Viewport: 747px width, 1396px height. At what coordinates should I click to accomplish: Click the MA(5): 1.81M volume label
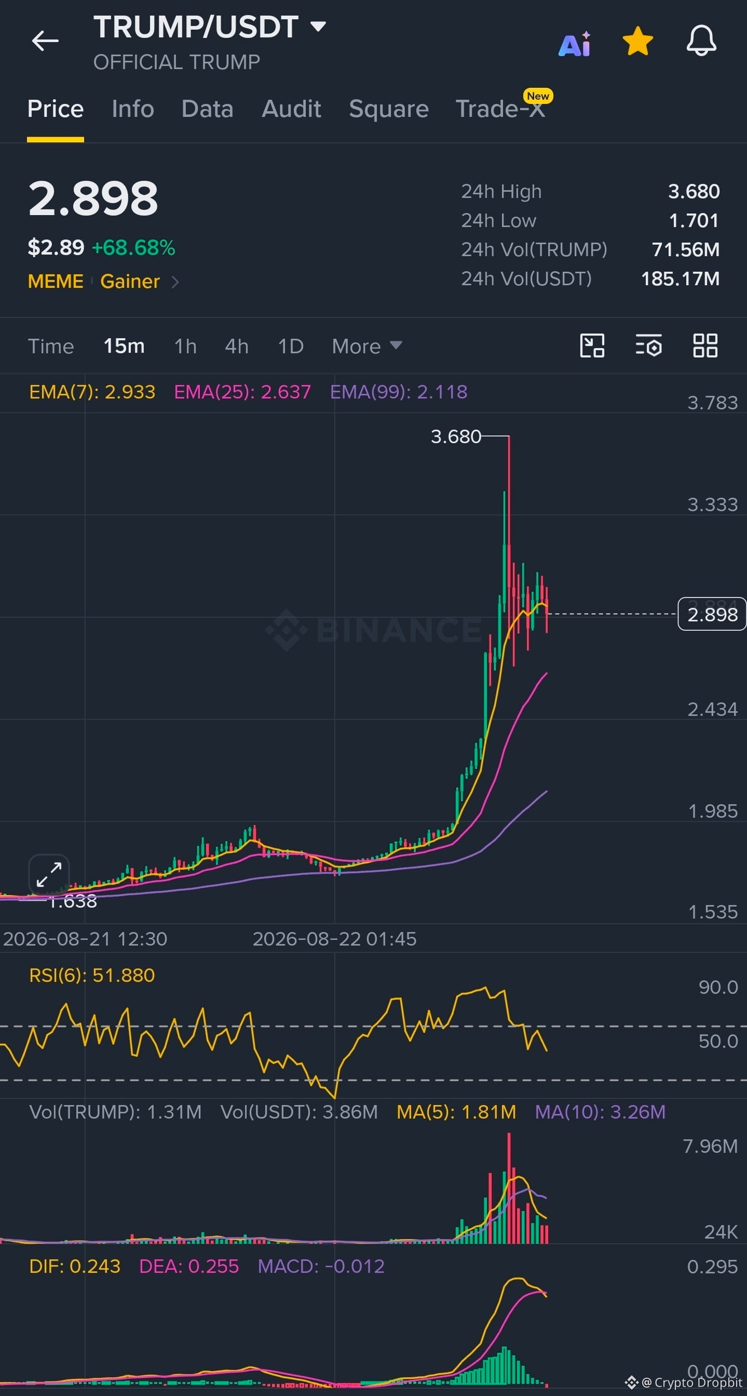pos(456,1112)
